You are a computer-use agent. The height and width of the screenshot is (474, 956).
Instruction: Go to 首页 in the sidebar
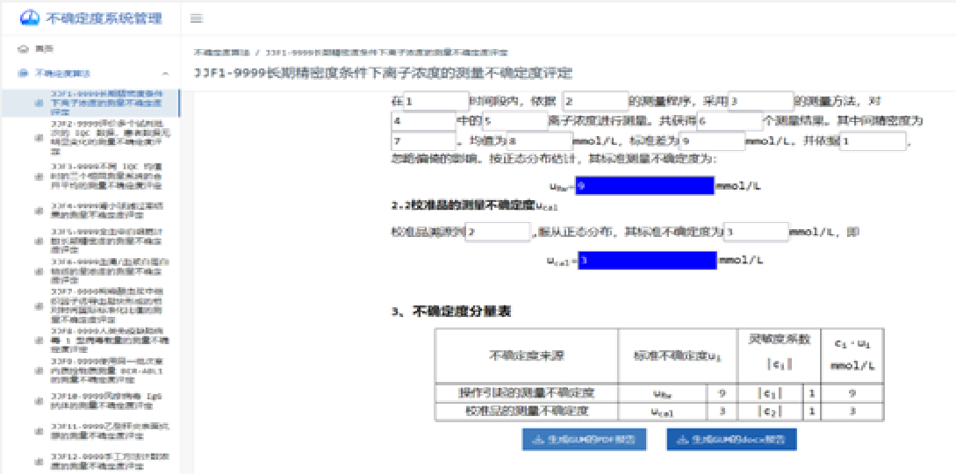44,49
